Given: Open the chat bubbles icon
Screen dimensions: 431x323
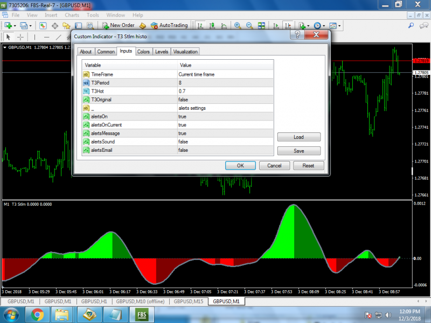Looking at the screenshot, I should click(x=423, y=25).
